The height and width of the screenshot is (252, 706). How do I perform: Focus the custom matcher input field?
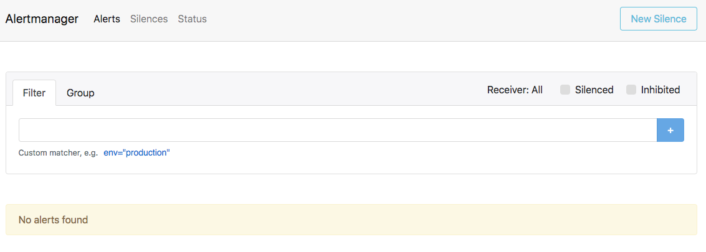click(337, 130)
